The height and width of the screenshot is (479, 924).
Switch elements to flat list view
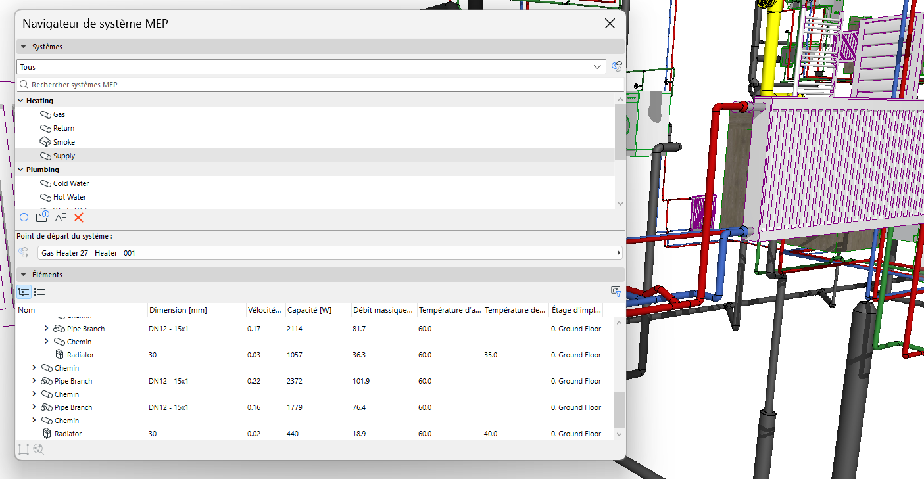point(39,292)
